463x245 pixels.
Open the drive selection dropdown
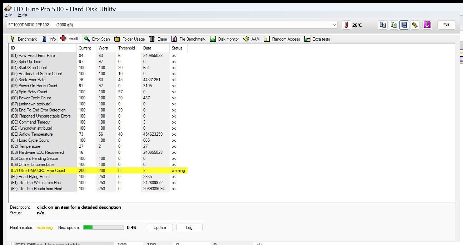click(172, 25)
